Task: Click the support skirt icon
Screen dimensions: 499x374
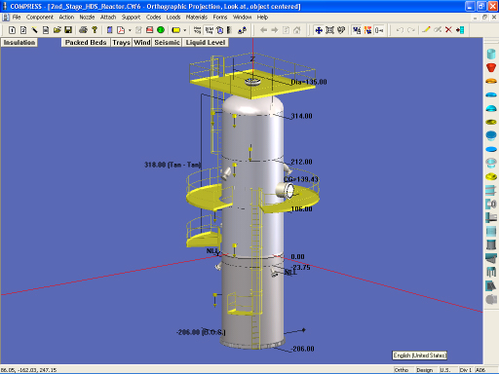Action: click(491, 244)
